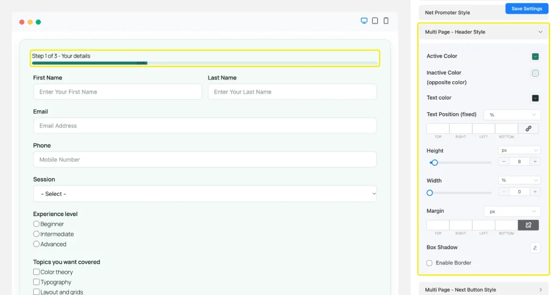Image resolution: width=557 pixels, height=295 pixels.
Task: Click the Width value field
Action: 519,192
